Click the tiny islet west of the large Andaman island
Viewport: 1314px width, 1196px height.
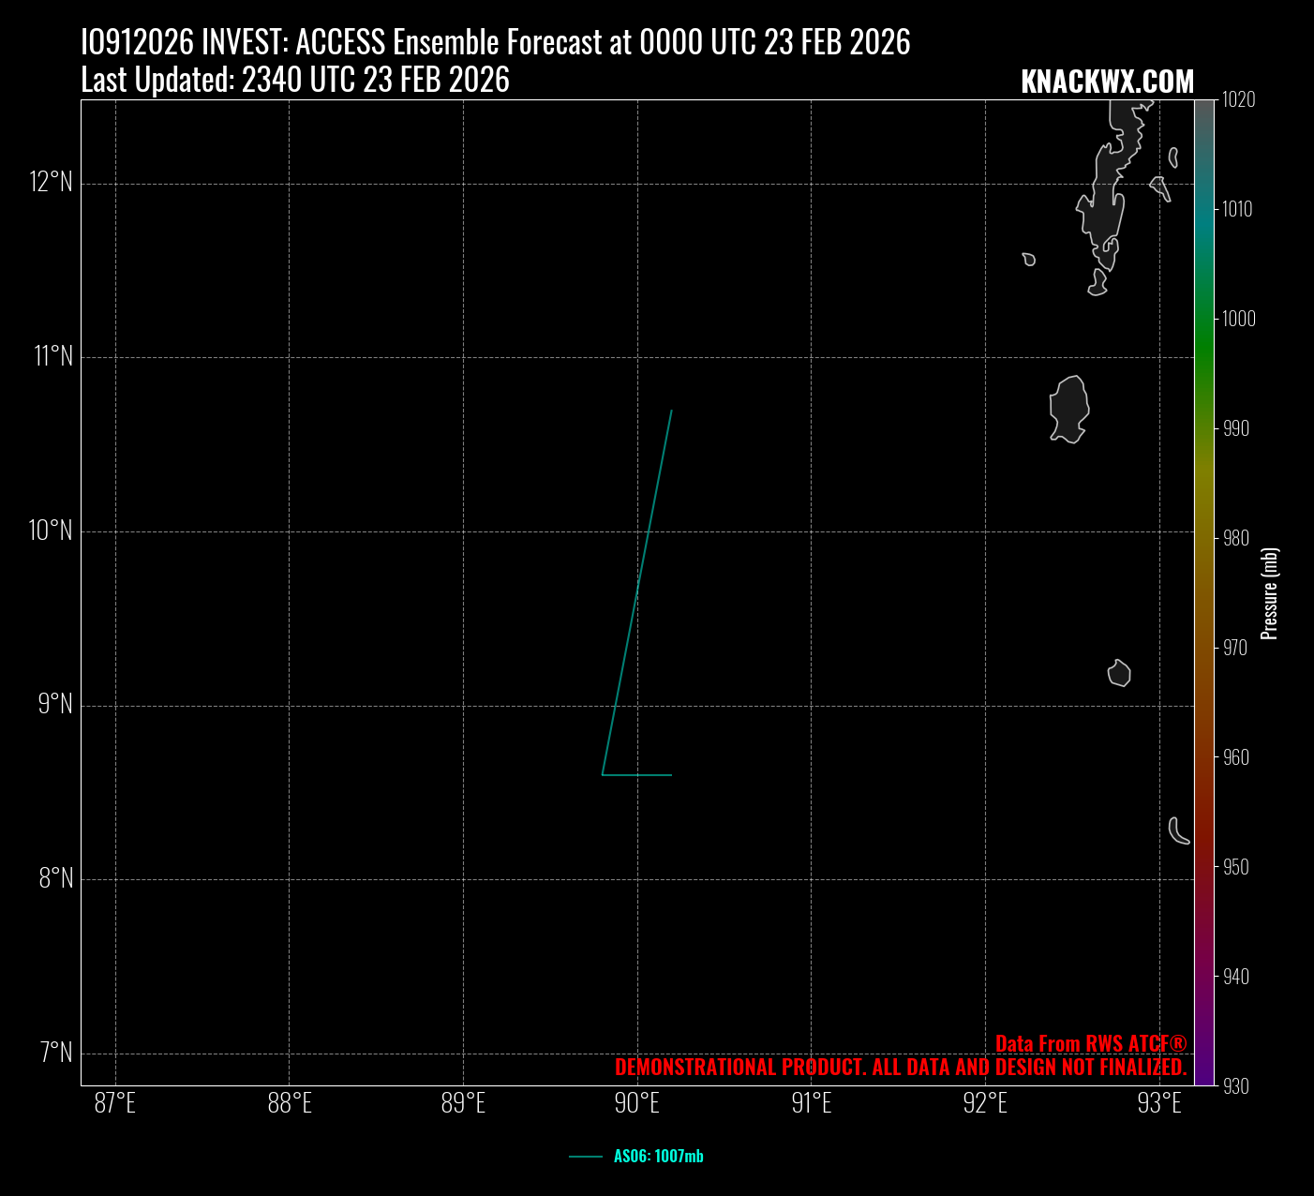pyautogui.click(x=1029, y=259)
